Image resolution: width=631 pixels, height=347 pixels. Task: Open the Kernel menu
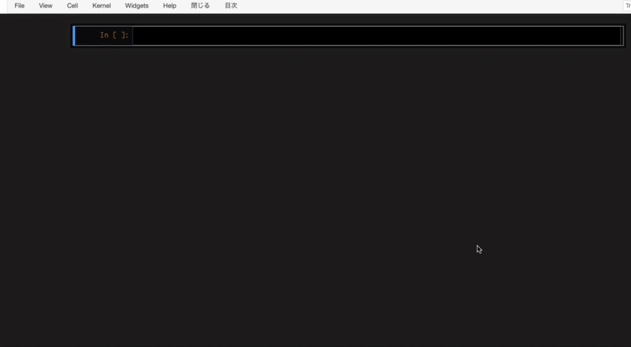(x=102, y=6)
